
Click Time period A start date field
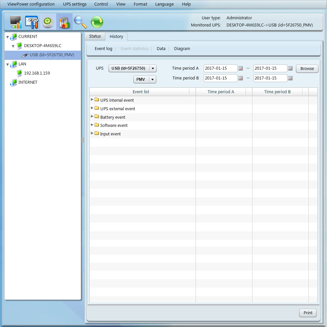(x=220, y=68)
